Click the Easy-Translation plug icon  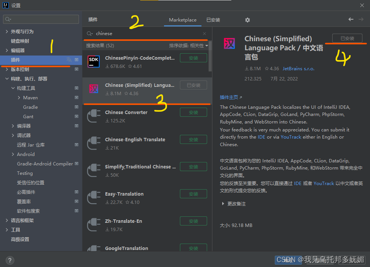94,198
